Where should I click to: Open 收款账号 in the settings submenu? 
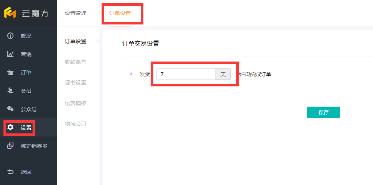click(x=76, y=62)
